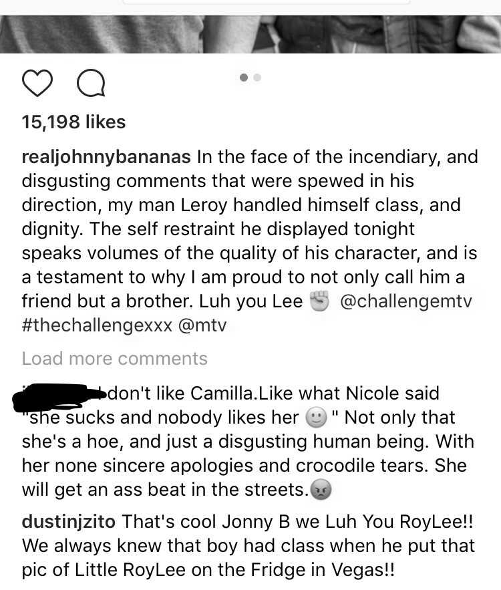Tap the slight smile emoji in comment

click(317, 418)
